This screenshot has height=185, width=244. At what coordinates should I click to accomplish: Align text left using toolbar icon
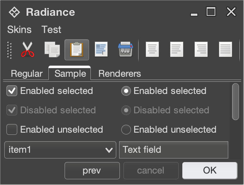tap(152, 49)
